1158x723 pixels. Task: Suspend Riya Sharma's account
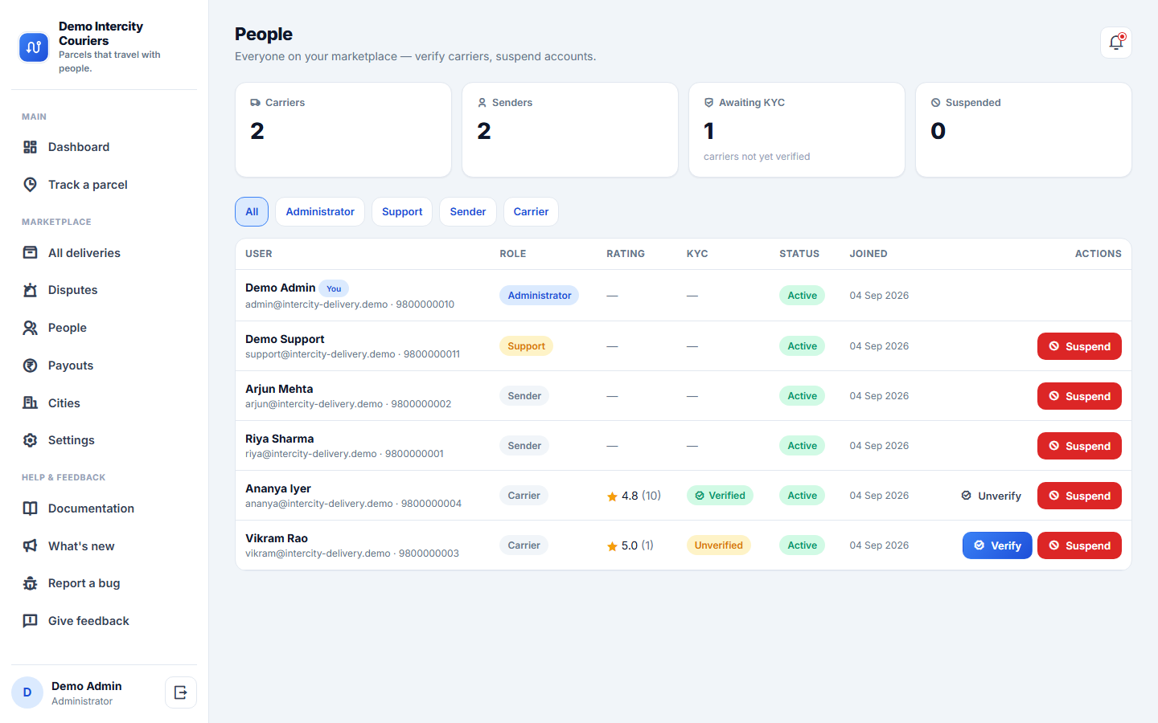pos(1079,446)
